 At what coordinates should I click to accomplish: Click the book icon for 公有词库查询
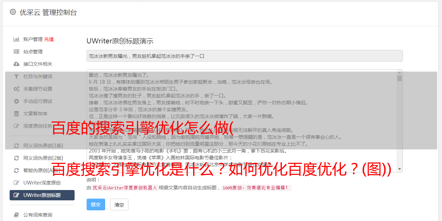[16, 215]
